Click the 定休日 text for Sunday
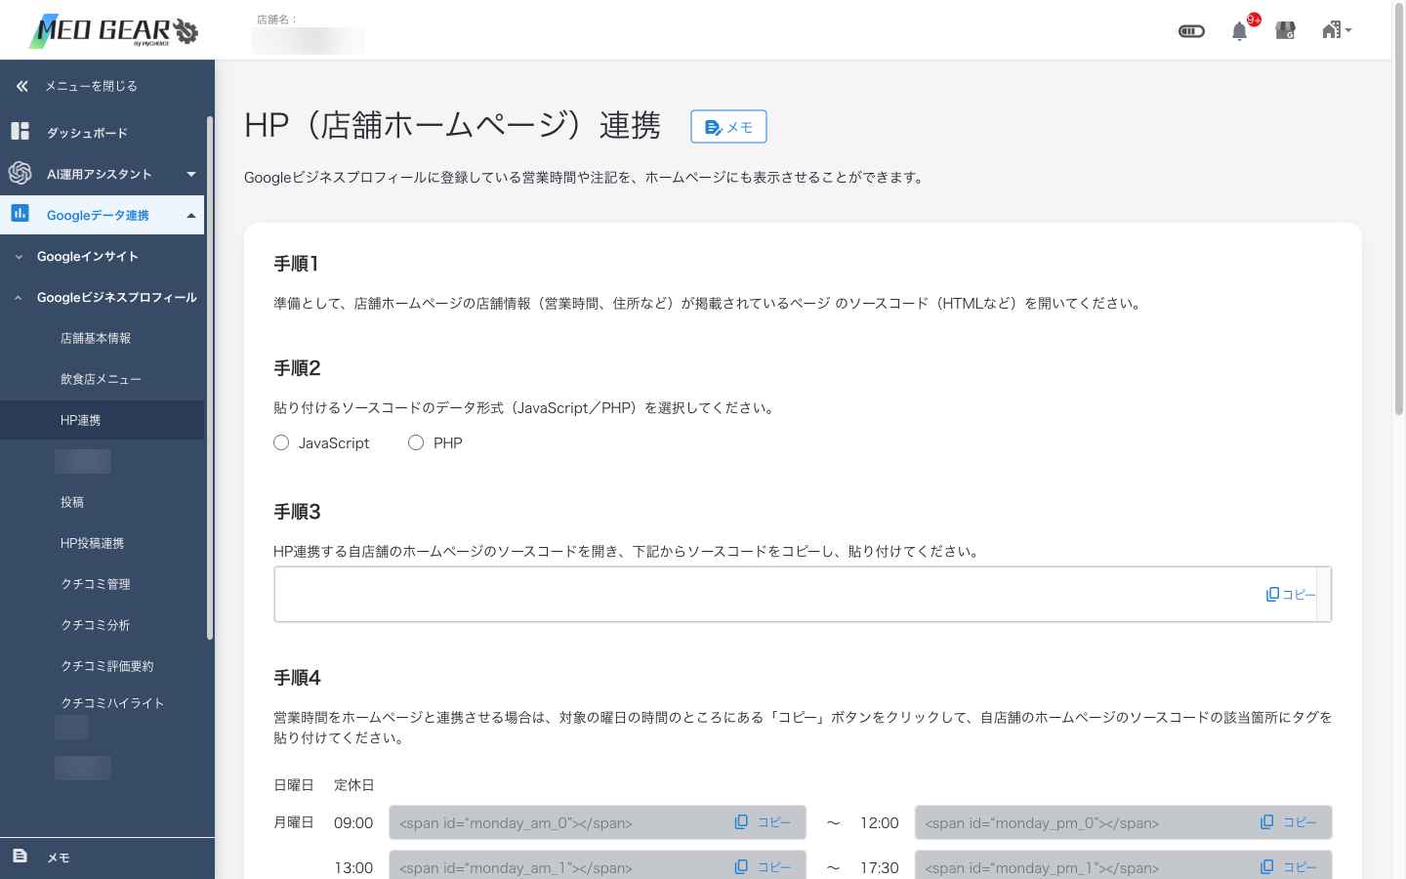Image resolution: width=1406 pixels, height=879 pixels. click(x=354, y=785)
